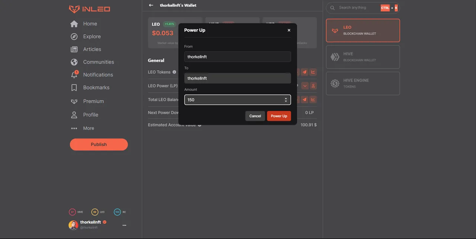476x239 pixels.
Task: Click the LEO Power row down-arrow icon
Action: 305,86
